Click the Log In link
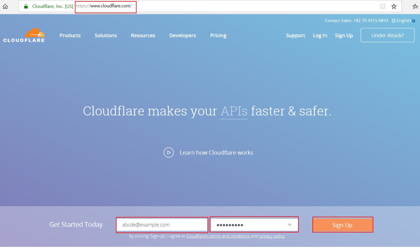Image resolution: width=420 pixels, height=248 pixels. point(320,36)
